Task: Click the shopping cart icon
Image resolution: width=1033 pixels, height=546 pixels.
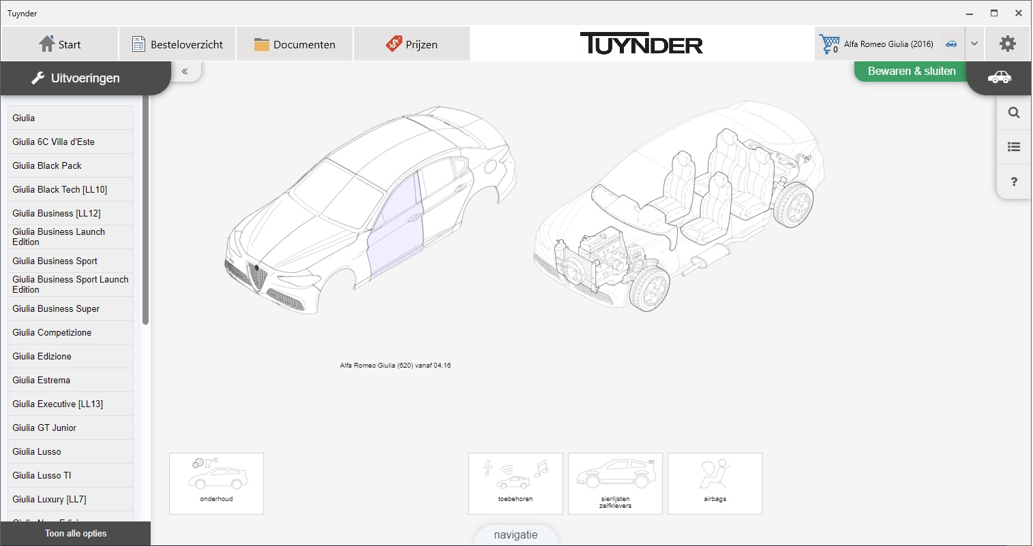Action: pos(829,44)
